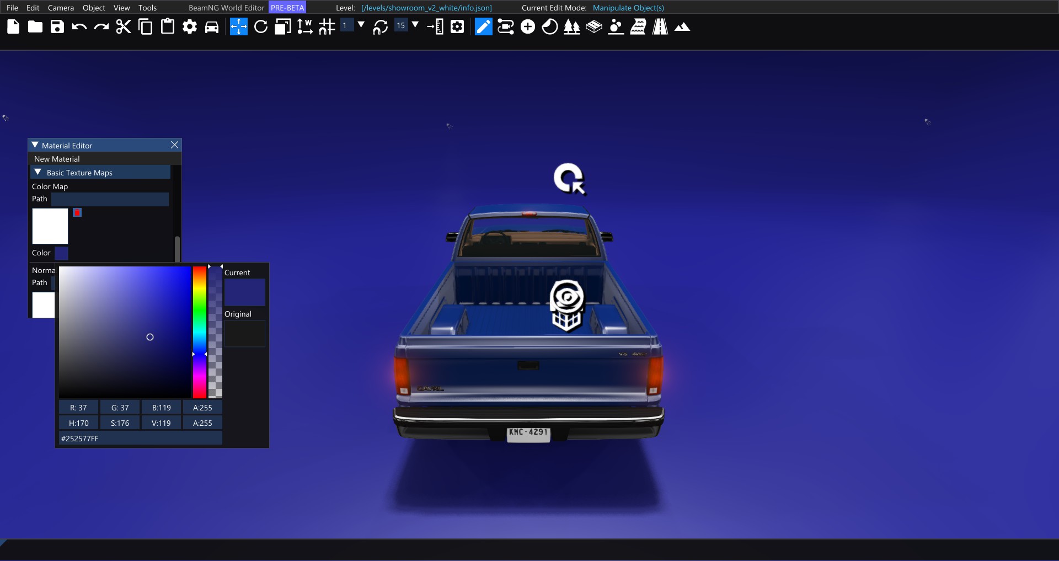The height and width of the screenshot is (561, 1059).
Task: Click the stacked layers toolbar icon
Action: (x=594, y=26)
